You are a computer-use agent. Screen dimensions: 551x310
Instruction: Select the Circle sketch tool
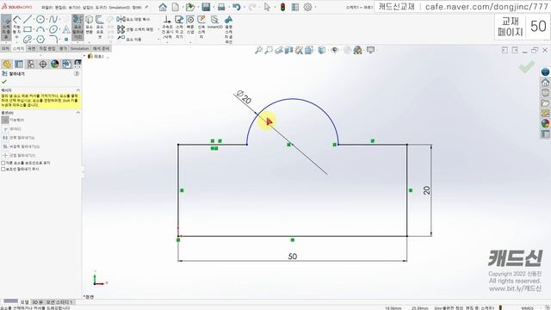[40, 19]
